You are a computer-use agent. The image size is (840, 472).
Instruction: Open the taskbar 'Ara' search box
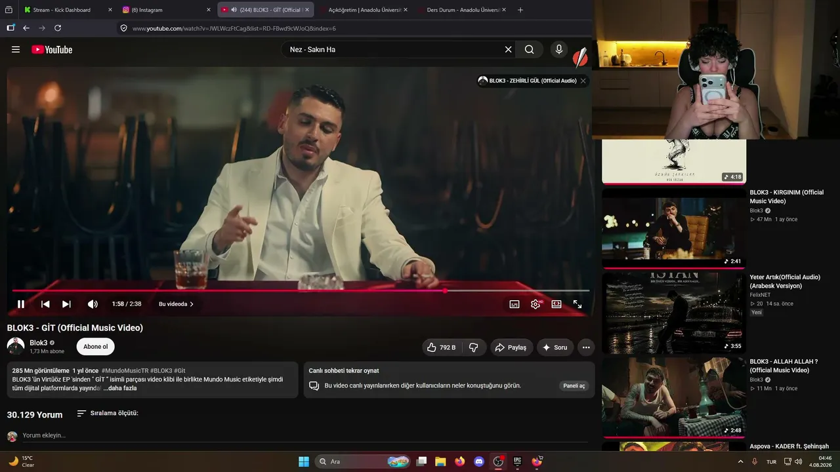363,462
